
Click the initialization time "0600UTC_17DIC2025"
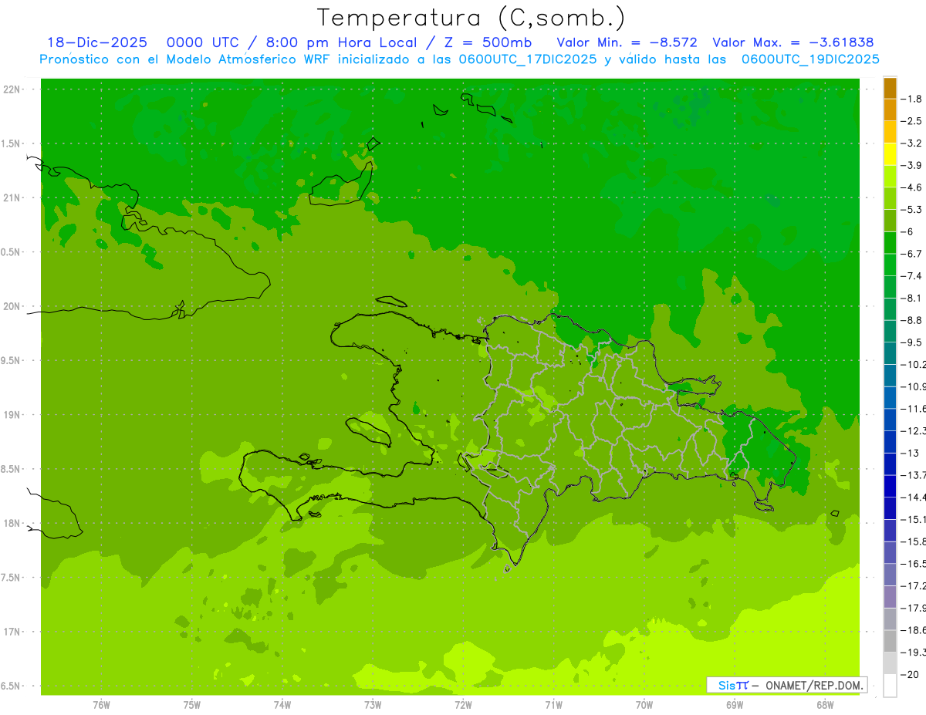point(528,59)
